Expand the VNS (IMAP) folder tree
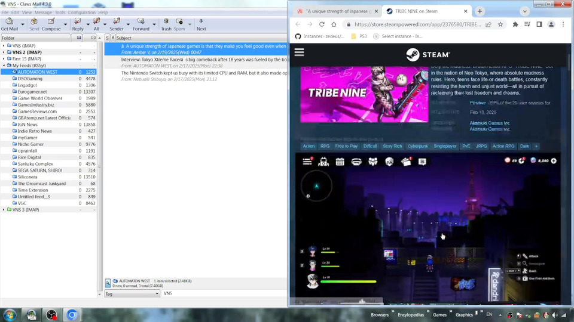 pos(4,46)
